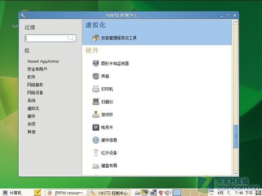Click the 游戏杆 label text
Image resolution: width=262 pixels, height=196 pixels.
click(x=107, y=114)
